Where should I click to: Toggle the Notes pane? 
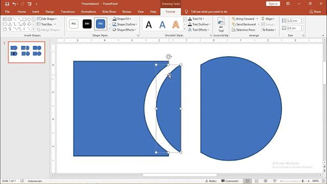[x=211, y=181]
